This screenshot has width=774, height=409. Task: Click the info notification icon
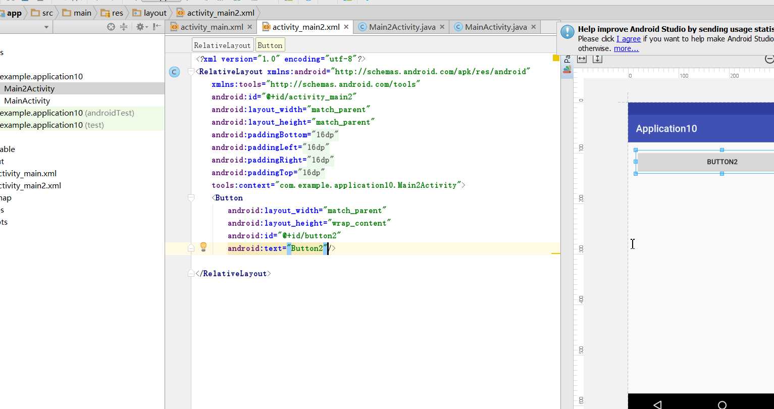567,32
